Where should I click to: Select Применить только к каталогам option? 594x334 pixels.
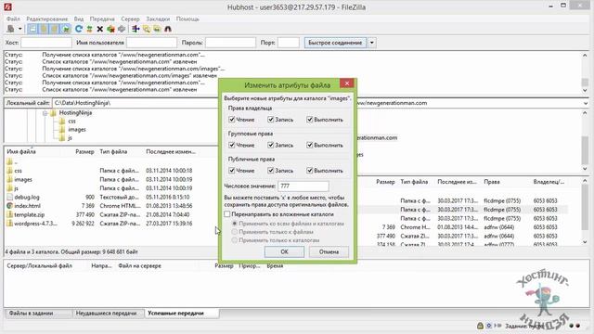coord(235,240)
